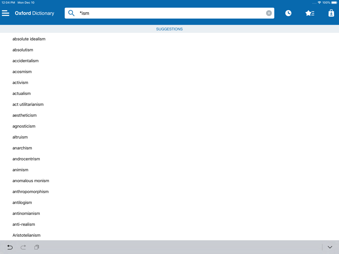
Task: Tap the Oxford Dictionary title
Action: coord(35,13)
